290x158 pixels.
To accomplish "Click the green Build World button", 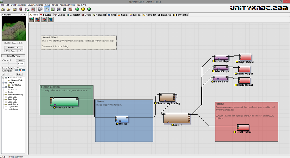I will pos(77,9).
